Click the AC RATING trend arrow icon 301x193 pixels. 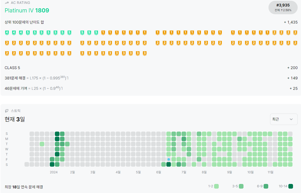point(7,3)
